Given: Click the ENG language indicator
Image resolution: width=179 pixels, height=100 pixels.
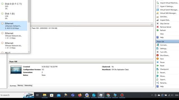Looking at the screenshot, I should [177, 95].
